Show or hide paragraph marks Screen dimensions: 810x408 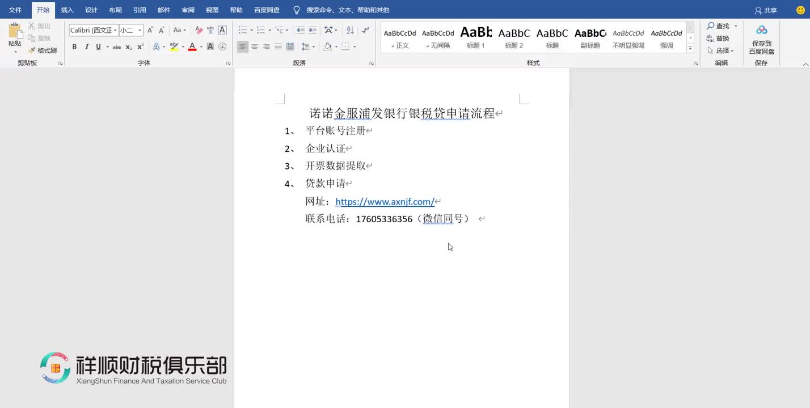[x=365, y=30]
